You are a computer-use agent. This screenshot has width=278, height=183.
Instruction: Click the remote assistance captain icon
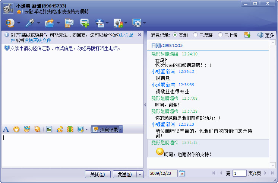tap(99, 23)
